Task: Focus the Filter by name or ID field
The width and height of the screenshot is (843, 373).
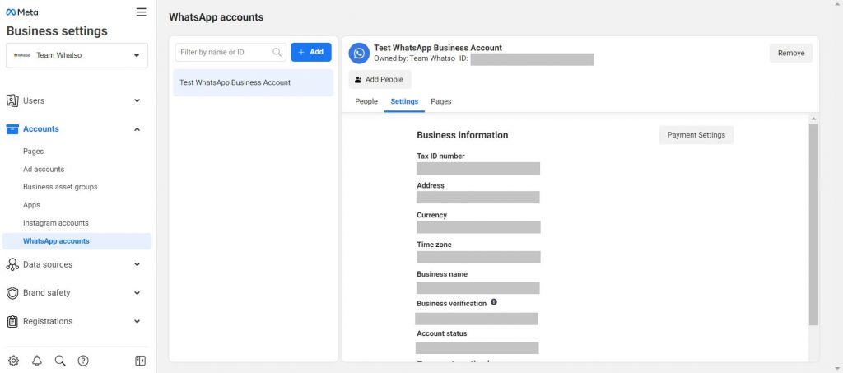Action: (x=225, y=52)
